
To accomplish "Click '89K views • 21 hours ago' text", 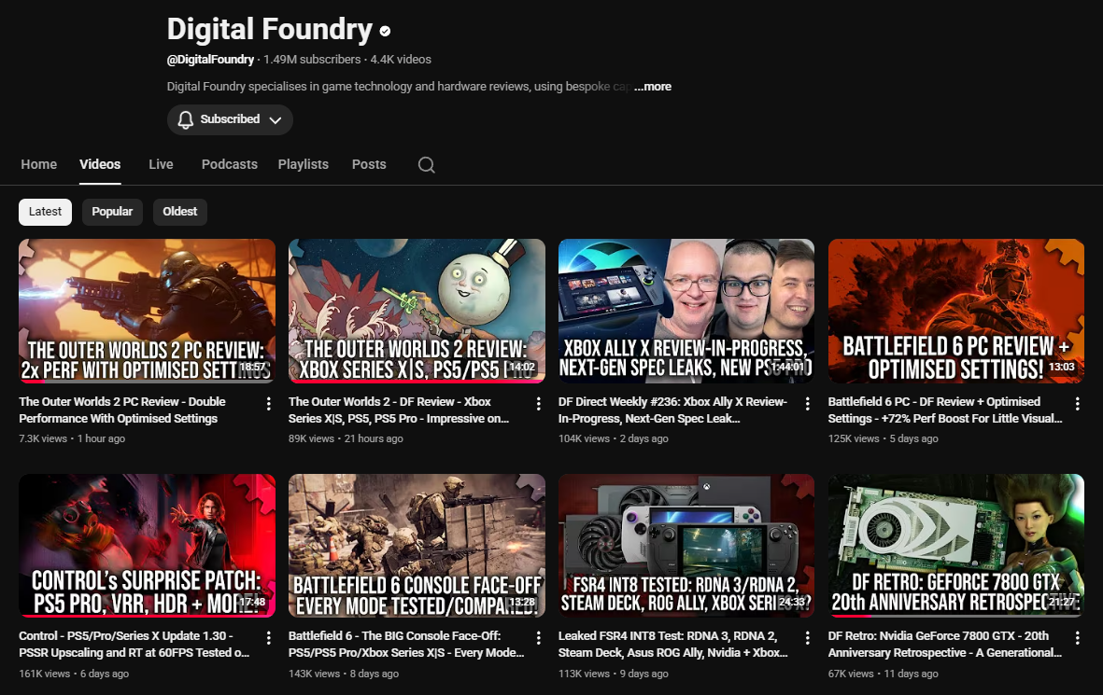I will click(346, 438).
